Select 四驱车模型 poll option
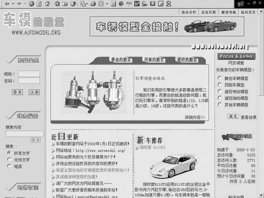Viewport: 264px width, 198px height. pos(220,84)
